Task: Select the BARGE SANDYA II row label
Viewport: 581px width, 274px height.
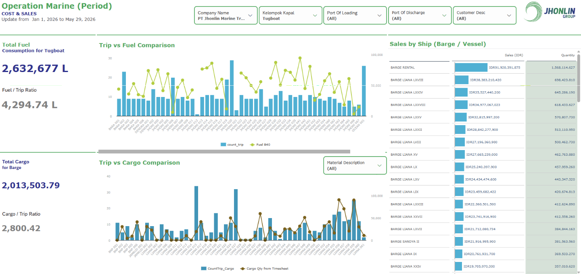Action: coord(405,242)
